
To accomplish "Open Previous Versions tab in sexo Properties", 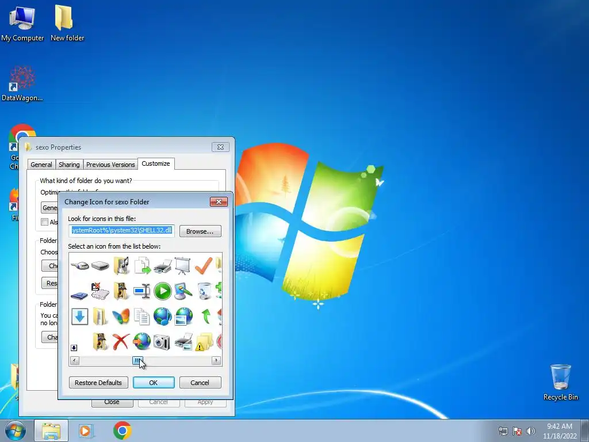I will pos(110,165).
